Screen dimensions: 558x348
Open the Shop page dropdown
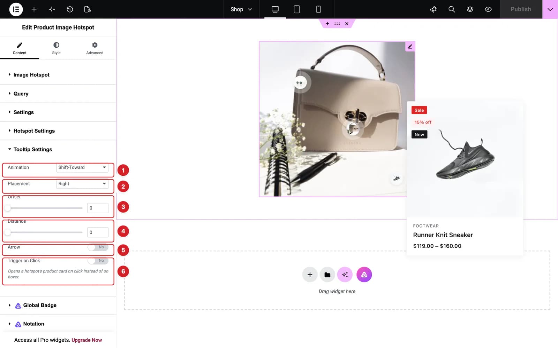tap(241, 9)
